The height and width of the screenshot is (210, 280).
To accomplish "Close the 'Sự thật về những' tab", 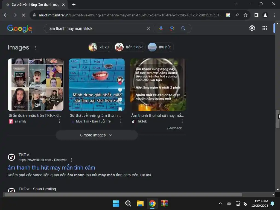I will [x=63, y=5].
